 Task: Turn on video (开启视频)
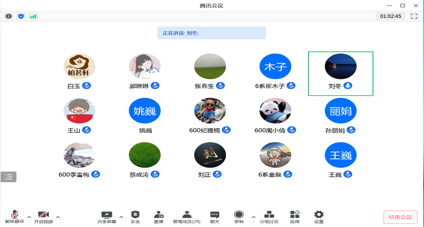tap(43, 217)
